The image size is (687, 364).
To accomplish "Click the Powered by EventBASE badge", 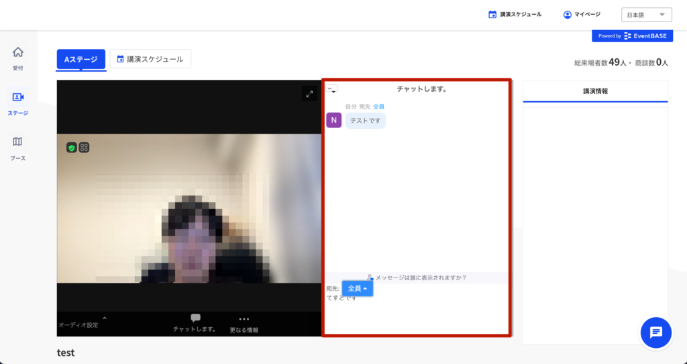I will [x=632, y=36].
